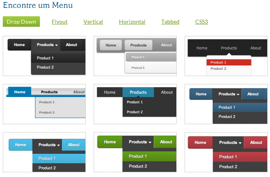Go to the Horizontal menus category
The image size is (270, 177).
tap(132, 22)
